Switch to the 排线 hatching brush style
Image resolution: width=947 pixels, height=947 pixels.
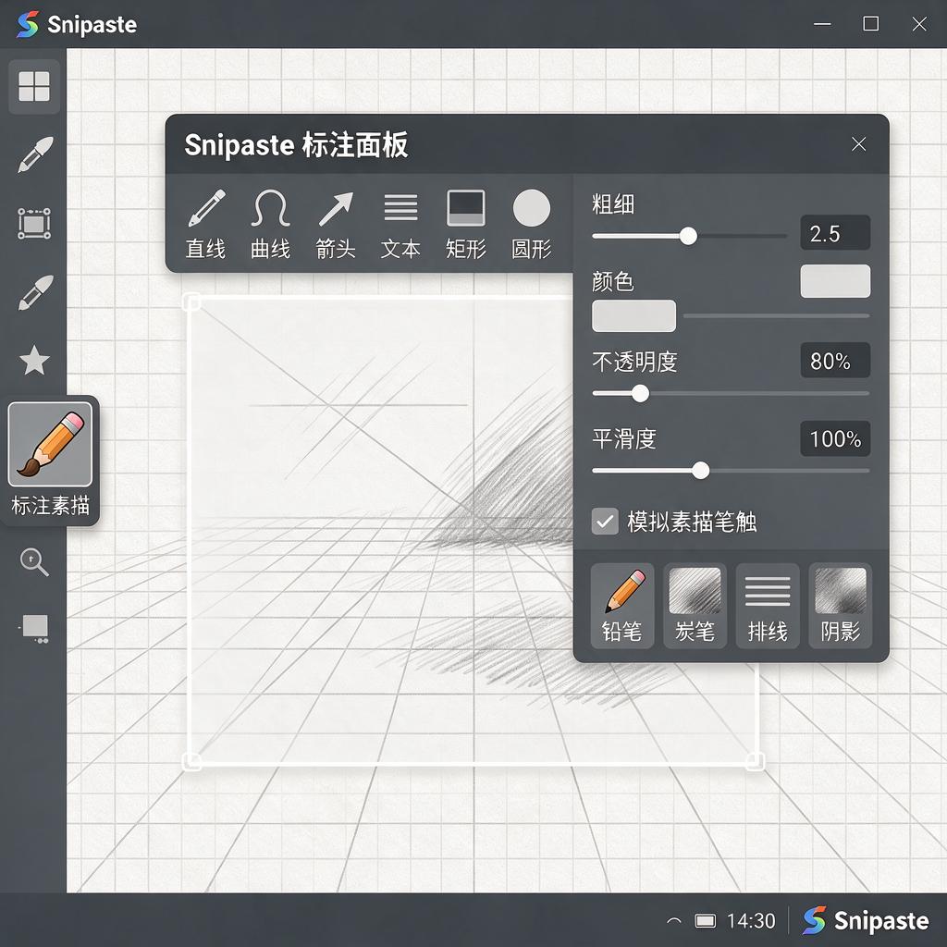coord(768,606)
